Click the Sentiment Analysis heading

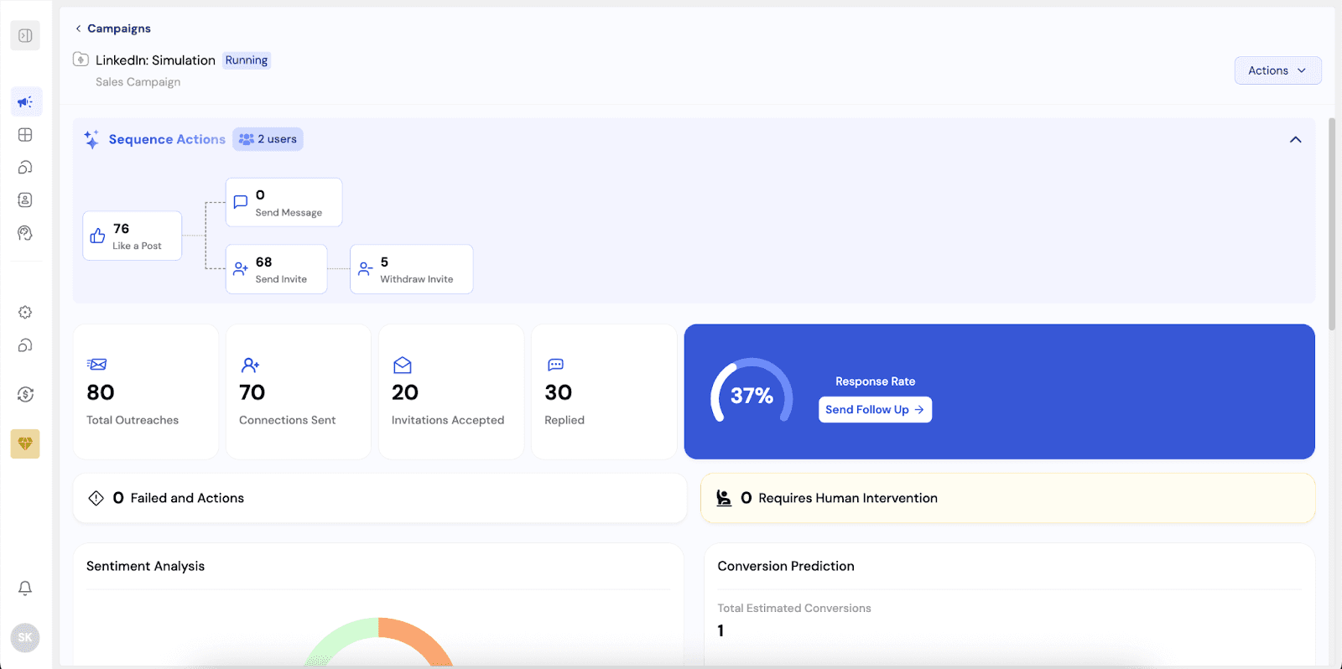click(x=145, y=566)
